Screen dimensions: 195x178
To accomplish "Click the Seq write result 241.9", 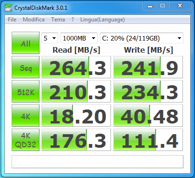I will (148, 67).
